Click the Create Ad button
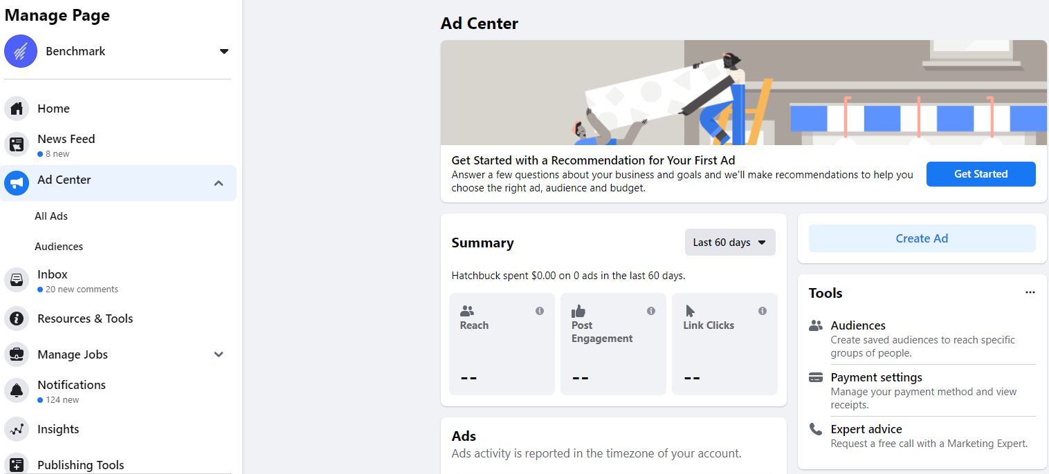1049x474 pixels. pos(922,238)
